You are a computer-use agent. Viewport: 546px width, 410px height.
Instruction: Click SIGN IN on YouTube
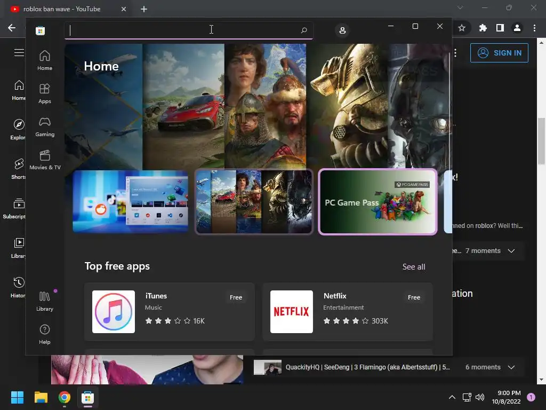pos(499,53)
